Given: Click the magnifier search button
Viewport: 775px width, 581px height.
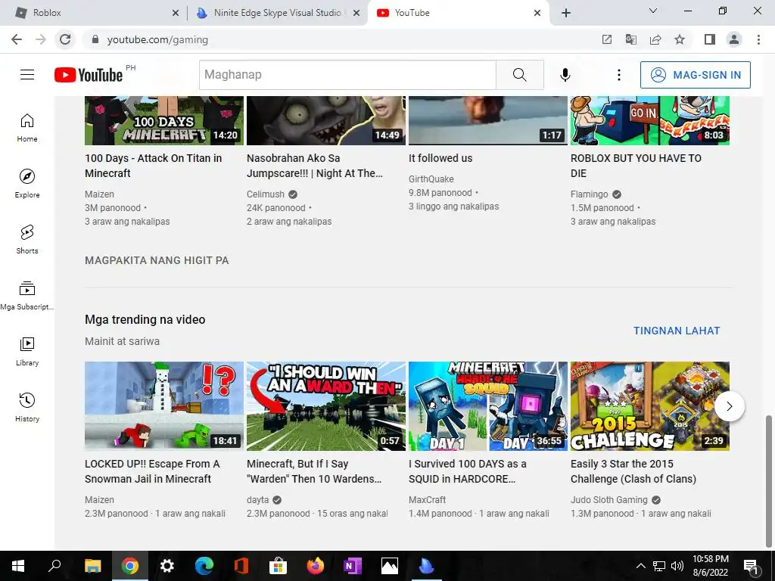Looking at the screenshot, I should (x=519, y=75).
